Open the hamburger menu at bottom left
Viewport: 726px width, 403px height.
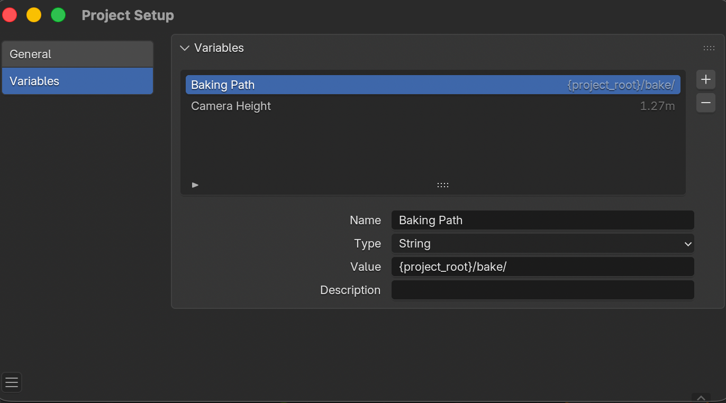point(12,382)
